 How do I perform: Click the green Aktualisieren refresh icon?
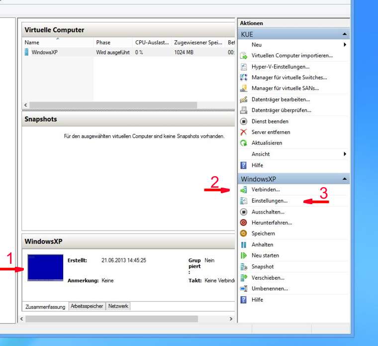coord(244,143)
